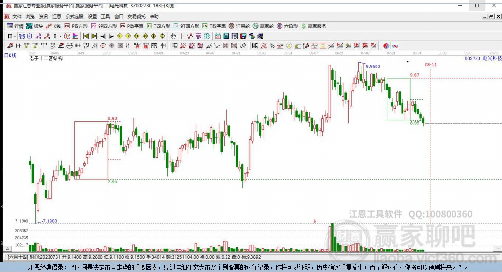502x272 pixels.
Task: Click the 日K线 label on chart
Action: coord(10,56)
